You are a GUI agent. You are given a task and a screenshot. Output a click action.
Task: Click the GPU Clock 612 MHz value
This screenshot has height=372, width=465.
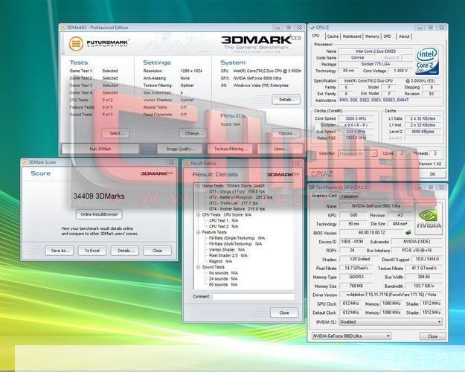coord(351,304)
